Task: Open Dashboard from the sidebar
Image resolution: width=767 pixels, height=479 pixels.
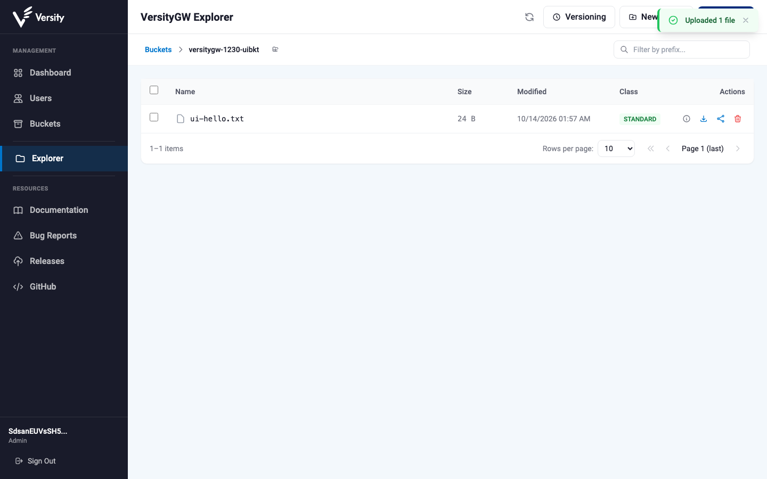Action: [64, 72]
